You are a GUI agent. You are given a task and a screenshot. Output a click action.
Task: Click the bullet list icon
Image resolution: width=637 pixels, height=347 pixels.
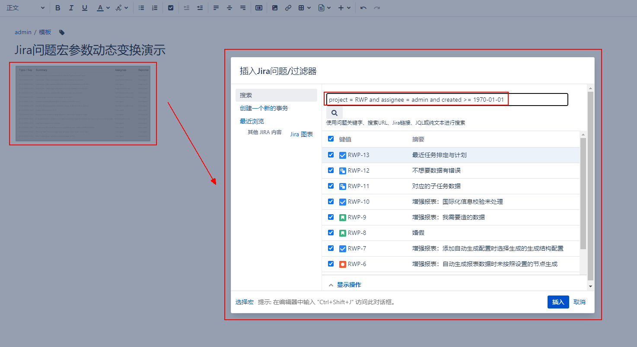click(141, 8)
